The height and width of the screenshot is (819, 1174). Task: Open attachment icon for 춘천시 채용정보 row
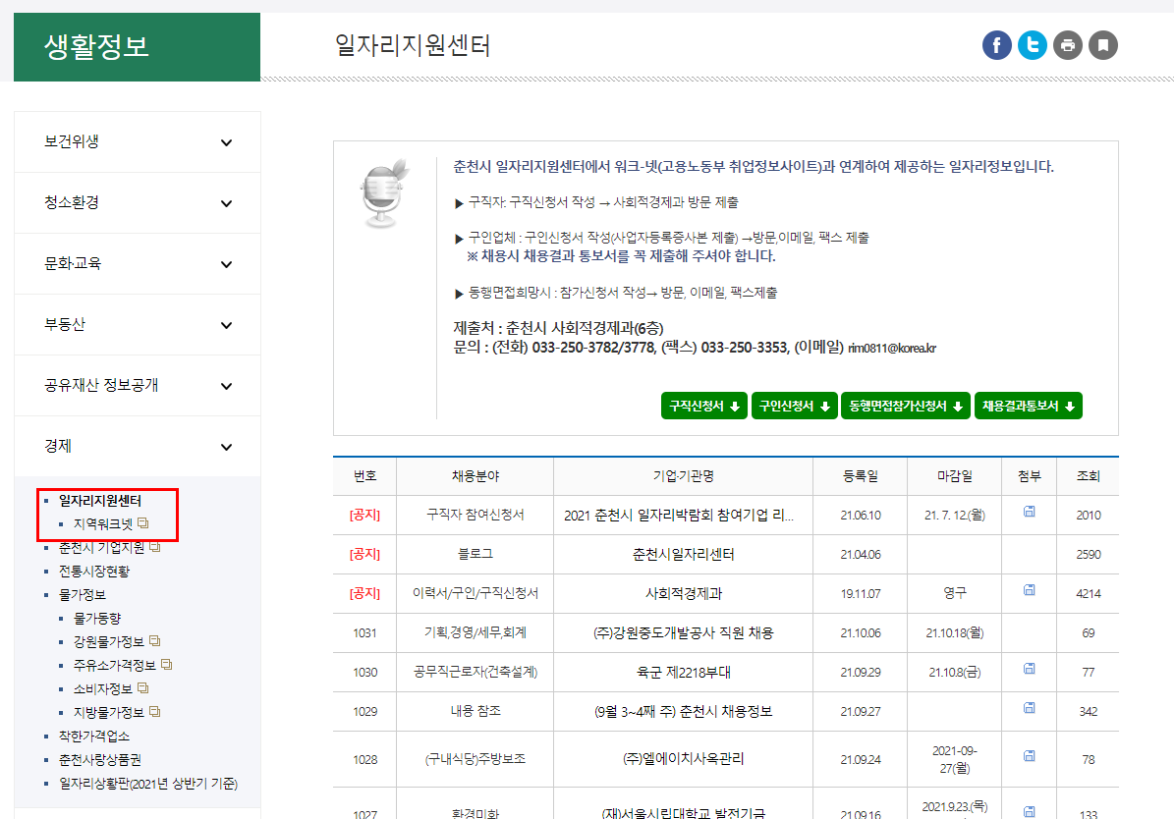pyautogui.click(x=1029, y=707)
